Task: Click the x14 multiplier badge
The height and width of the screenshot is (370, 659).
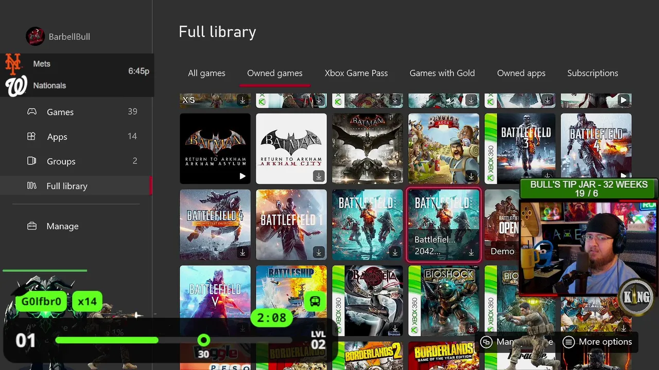Action: coord(87,302)
